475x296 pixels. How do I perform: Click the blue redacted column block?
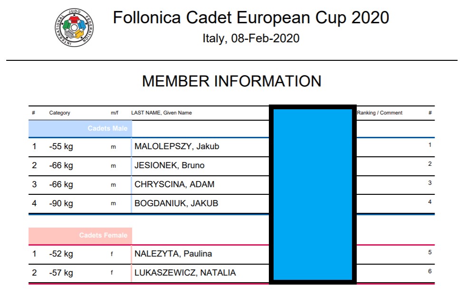[x=313, y=194]
